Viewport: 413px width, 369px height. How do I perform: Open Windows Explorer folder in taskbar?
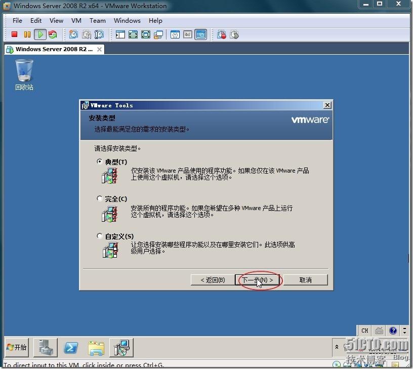(x=96, y=348)
